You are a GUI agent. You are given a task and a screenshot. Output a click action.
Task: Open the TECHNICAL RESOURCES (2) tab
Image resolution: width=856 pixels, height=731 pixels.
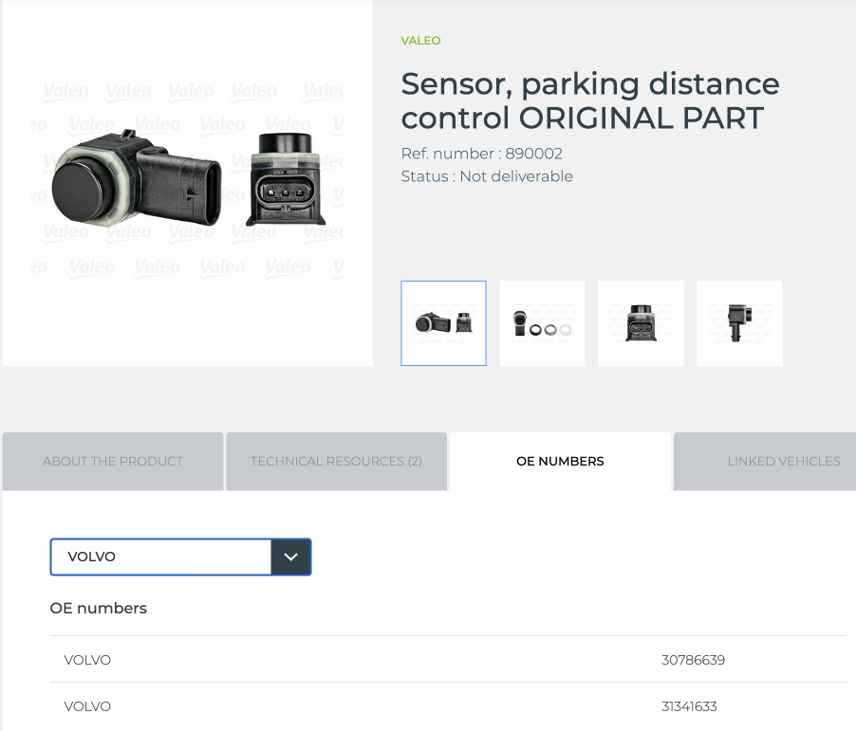(x=336, y=461)
